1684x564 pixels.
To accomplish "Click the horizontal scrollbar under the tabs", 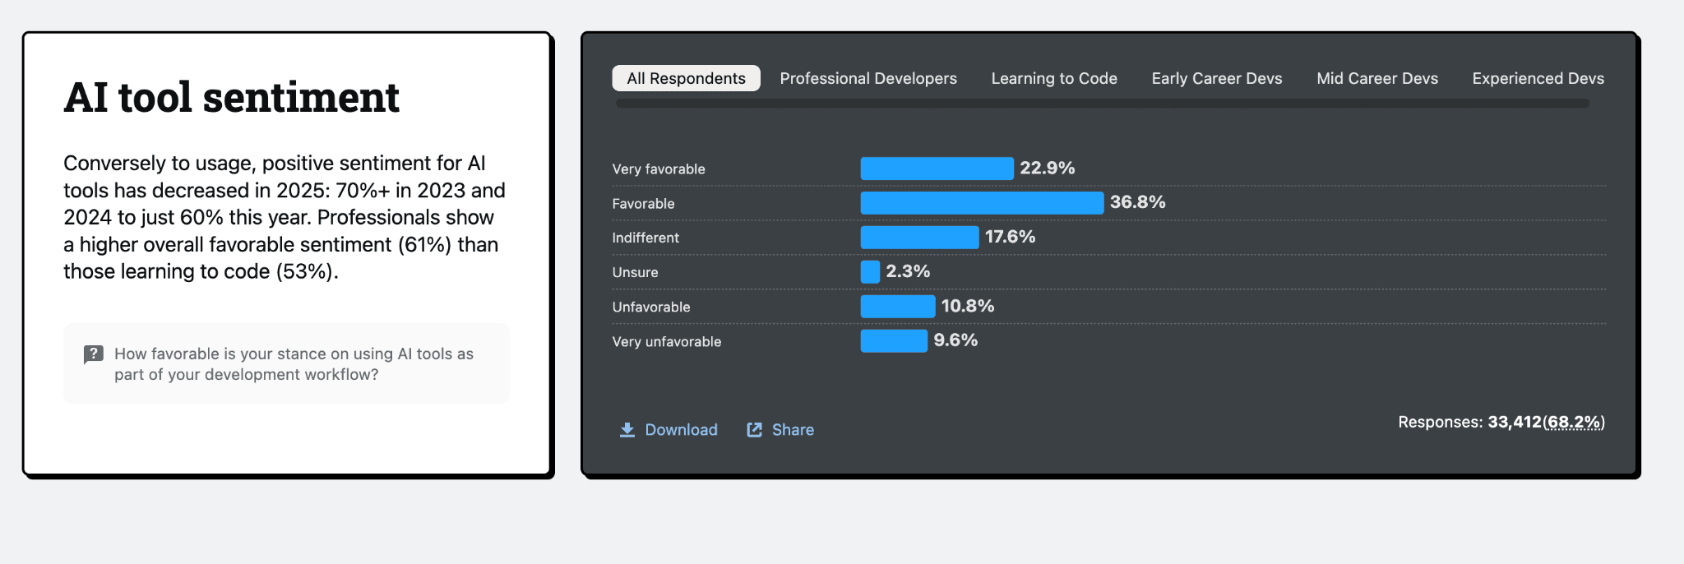I will (1102, 104).
